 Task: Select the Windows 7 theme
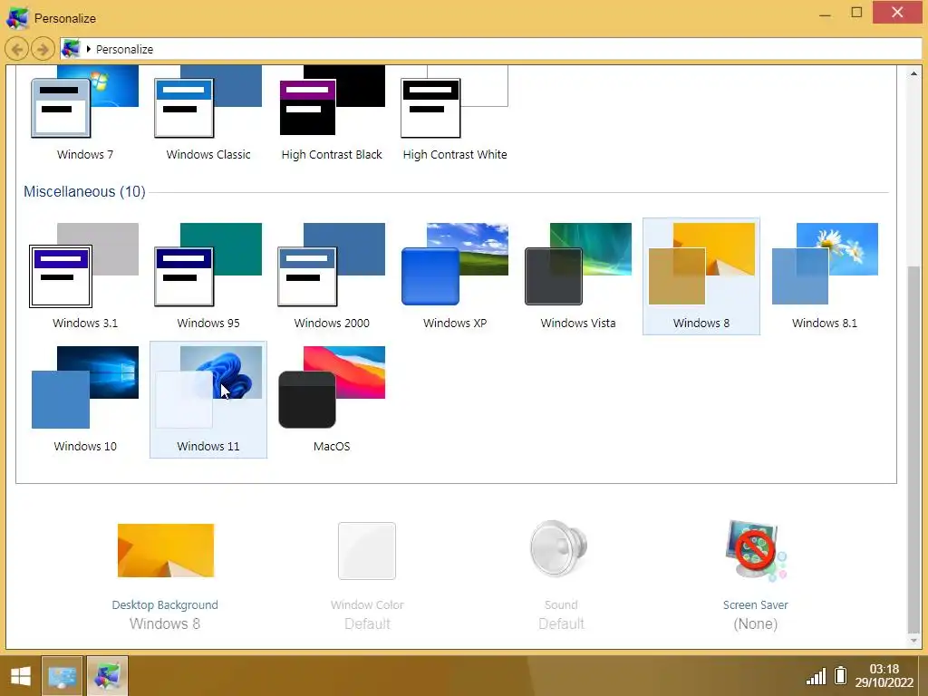click(84, 112)
